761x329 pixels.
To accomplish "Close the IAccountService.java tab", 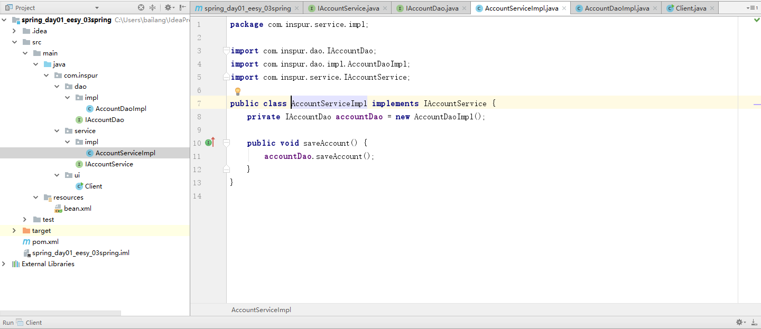I will (385, 8).
